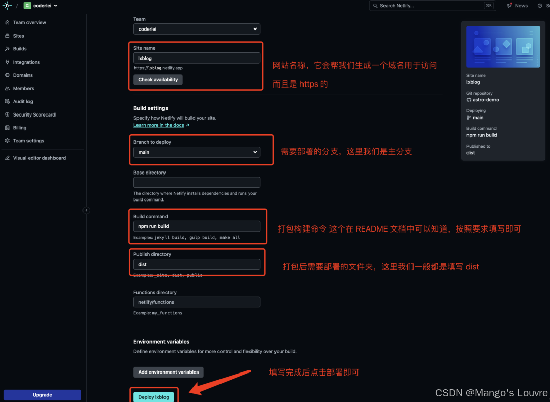Click the site preview thumbnail image
The width and height of the screenshot is (550, 402).
(503, 47)
